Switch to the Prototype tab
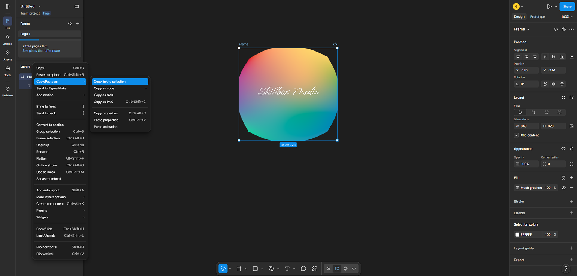The width and height of the screenshot is (577, 276). [537, 17]
